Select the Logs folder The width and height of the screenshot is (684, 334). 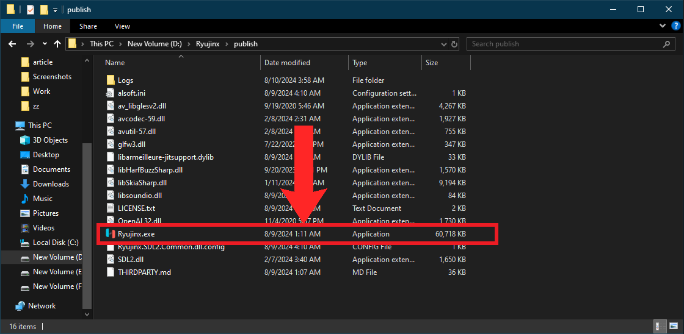pos(125,80)
